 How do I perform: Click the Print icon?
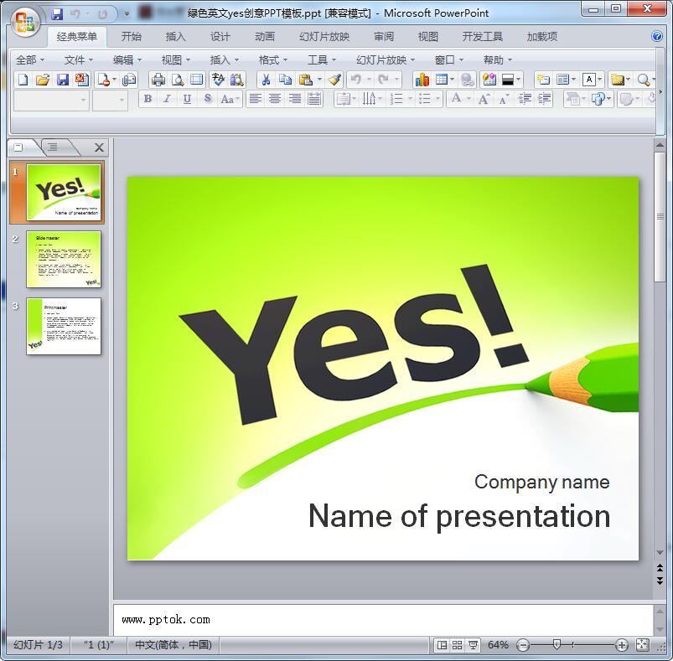click(x=158, y=80)
